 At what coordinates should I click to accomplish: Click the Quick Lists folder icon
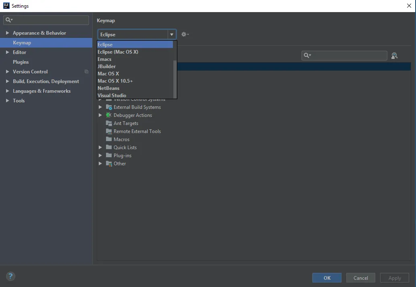tap(109, 147)
